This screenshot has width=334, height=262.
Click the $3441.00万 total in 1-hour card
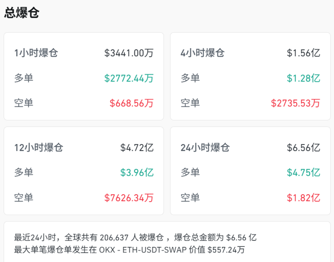tap(129, 53)
